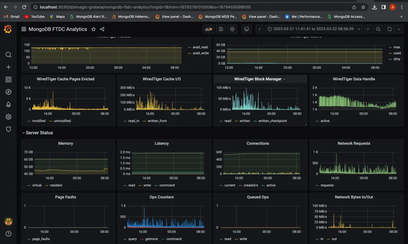
Task: Open the Grafana search icon in sidebar
Action: [x=8, y=54]
